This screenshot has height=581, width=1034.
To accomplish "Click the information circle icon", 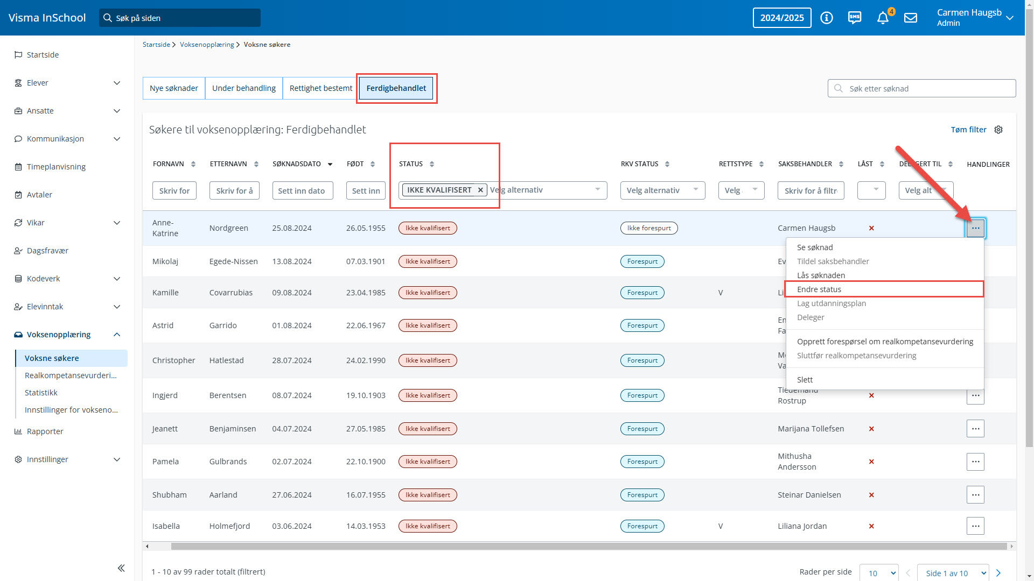I will coord(827,18).
